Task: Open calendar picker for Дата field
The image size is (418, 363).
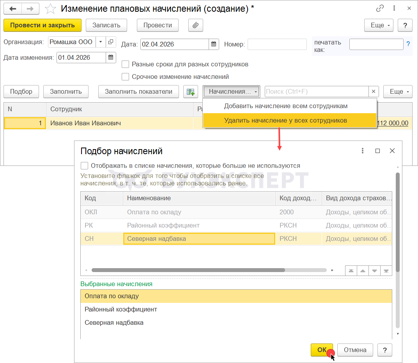Action: [x=214, y=44]
